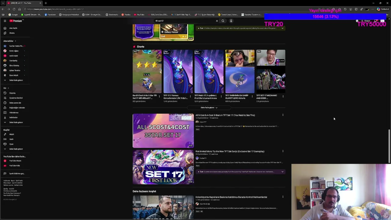Open the Yandex bookmark
The width and height of the screenshot is (391, 220).
(126, 15)
